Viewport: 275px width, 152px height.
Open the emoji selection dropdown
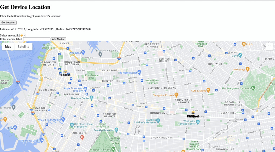tap(23, 35)
